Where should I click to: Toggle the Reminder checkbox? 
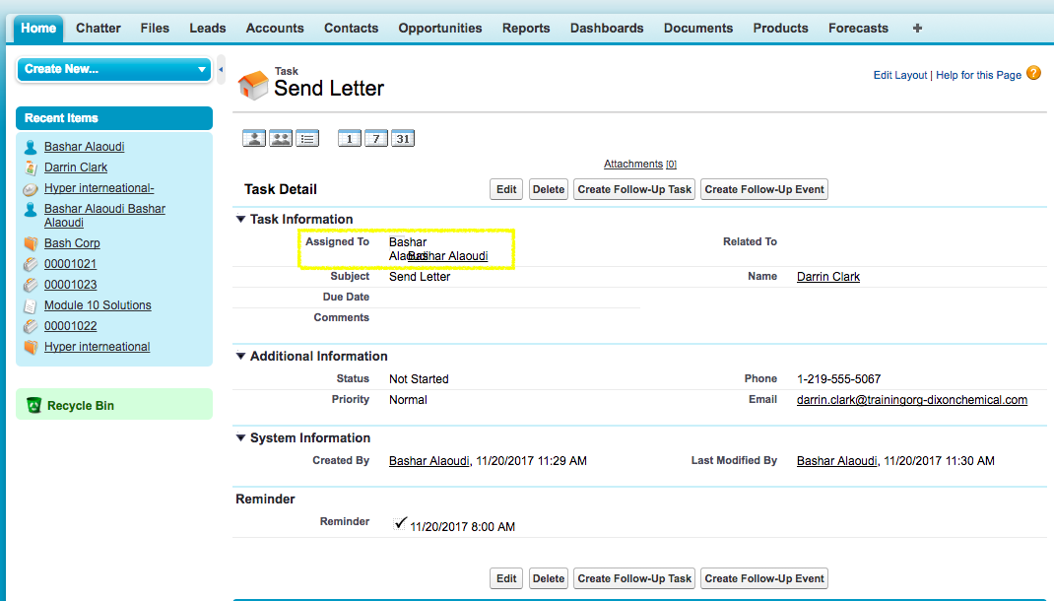400,524
